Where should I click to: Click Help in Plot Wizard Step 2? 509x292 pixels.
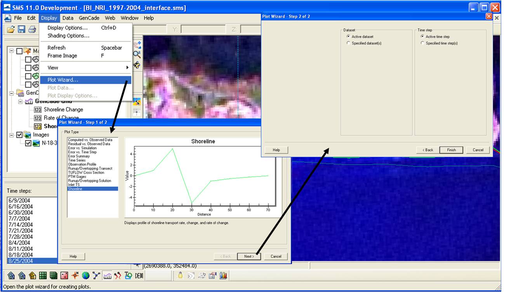point(276,150)
